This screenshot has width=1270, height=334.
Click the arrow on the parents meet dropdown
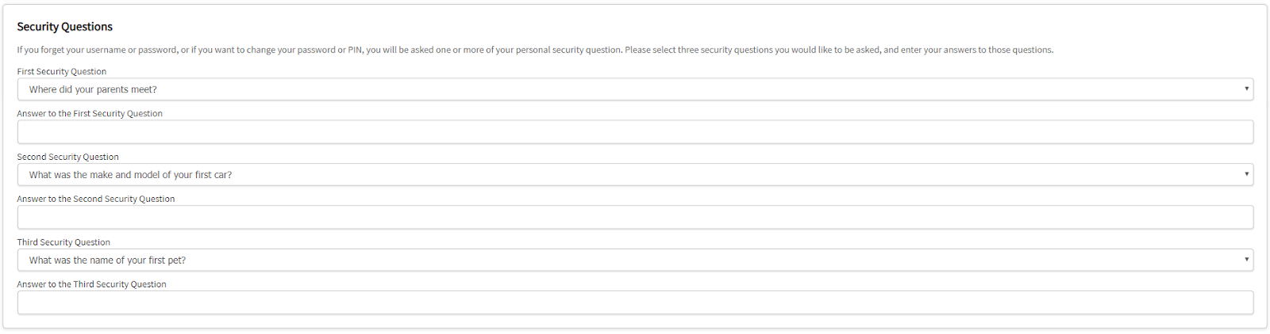pos(1246,89)
